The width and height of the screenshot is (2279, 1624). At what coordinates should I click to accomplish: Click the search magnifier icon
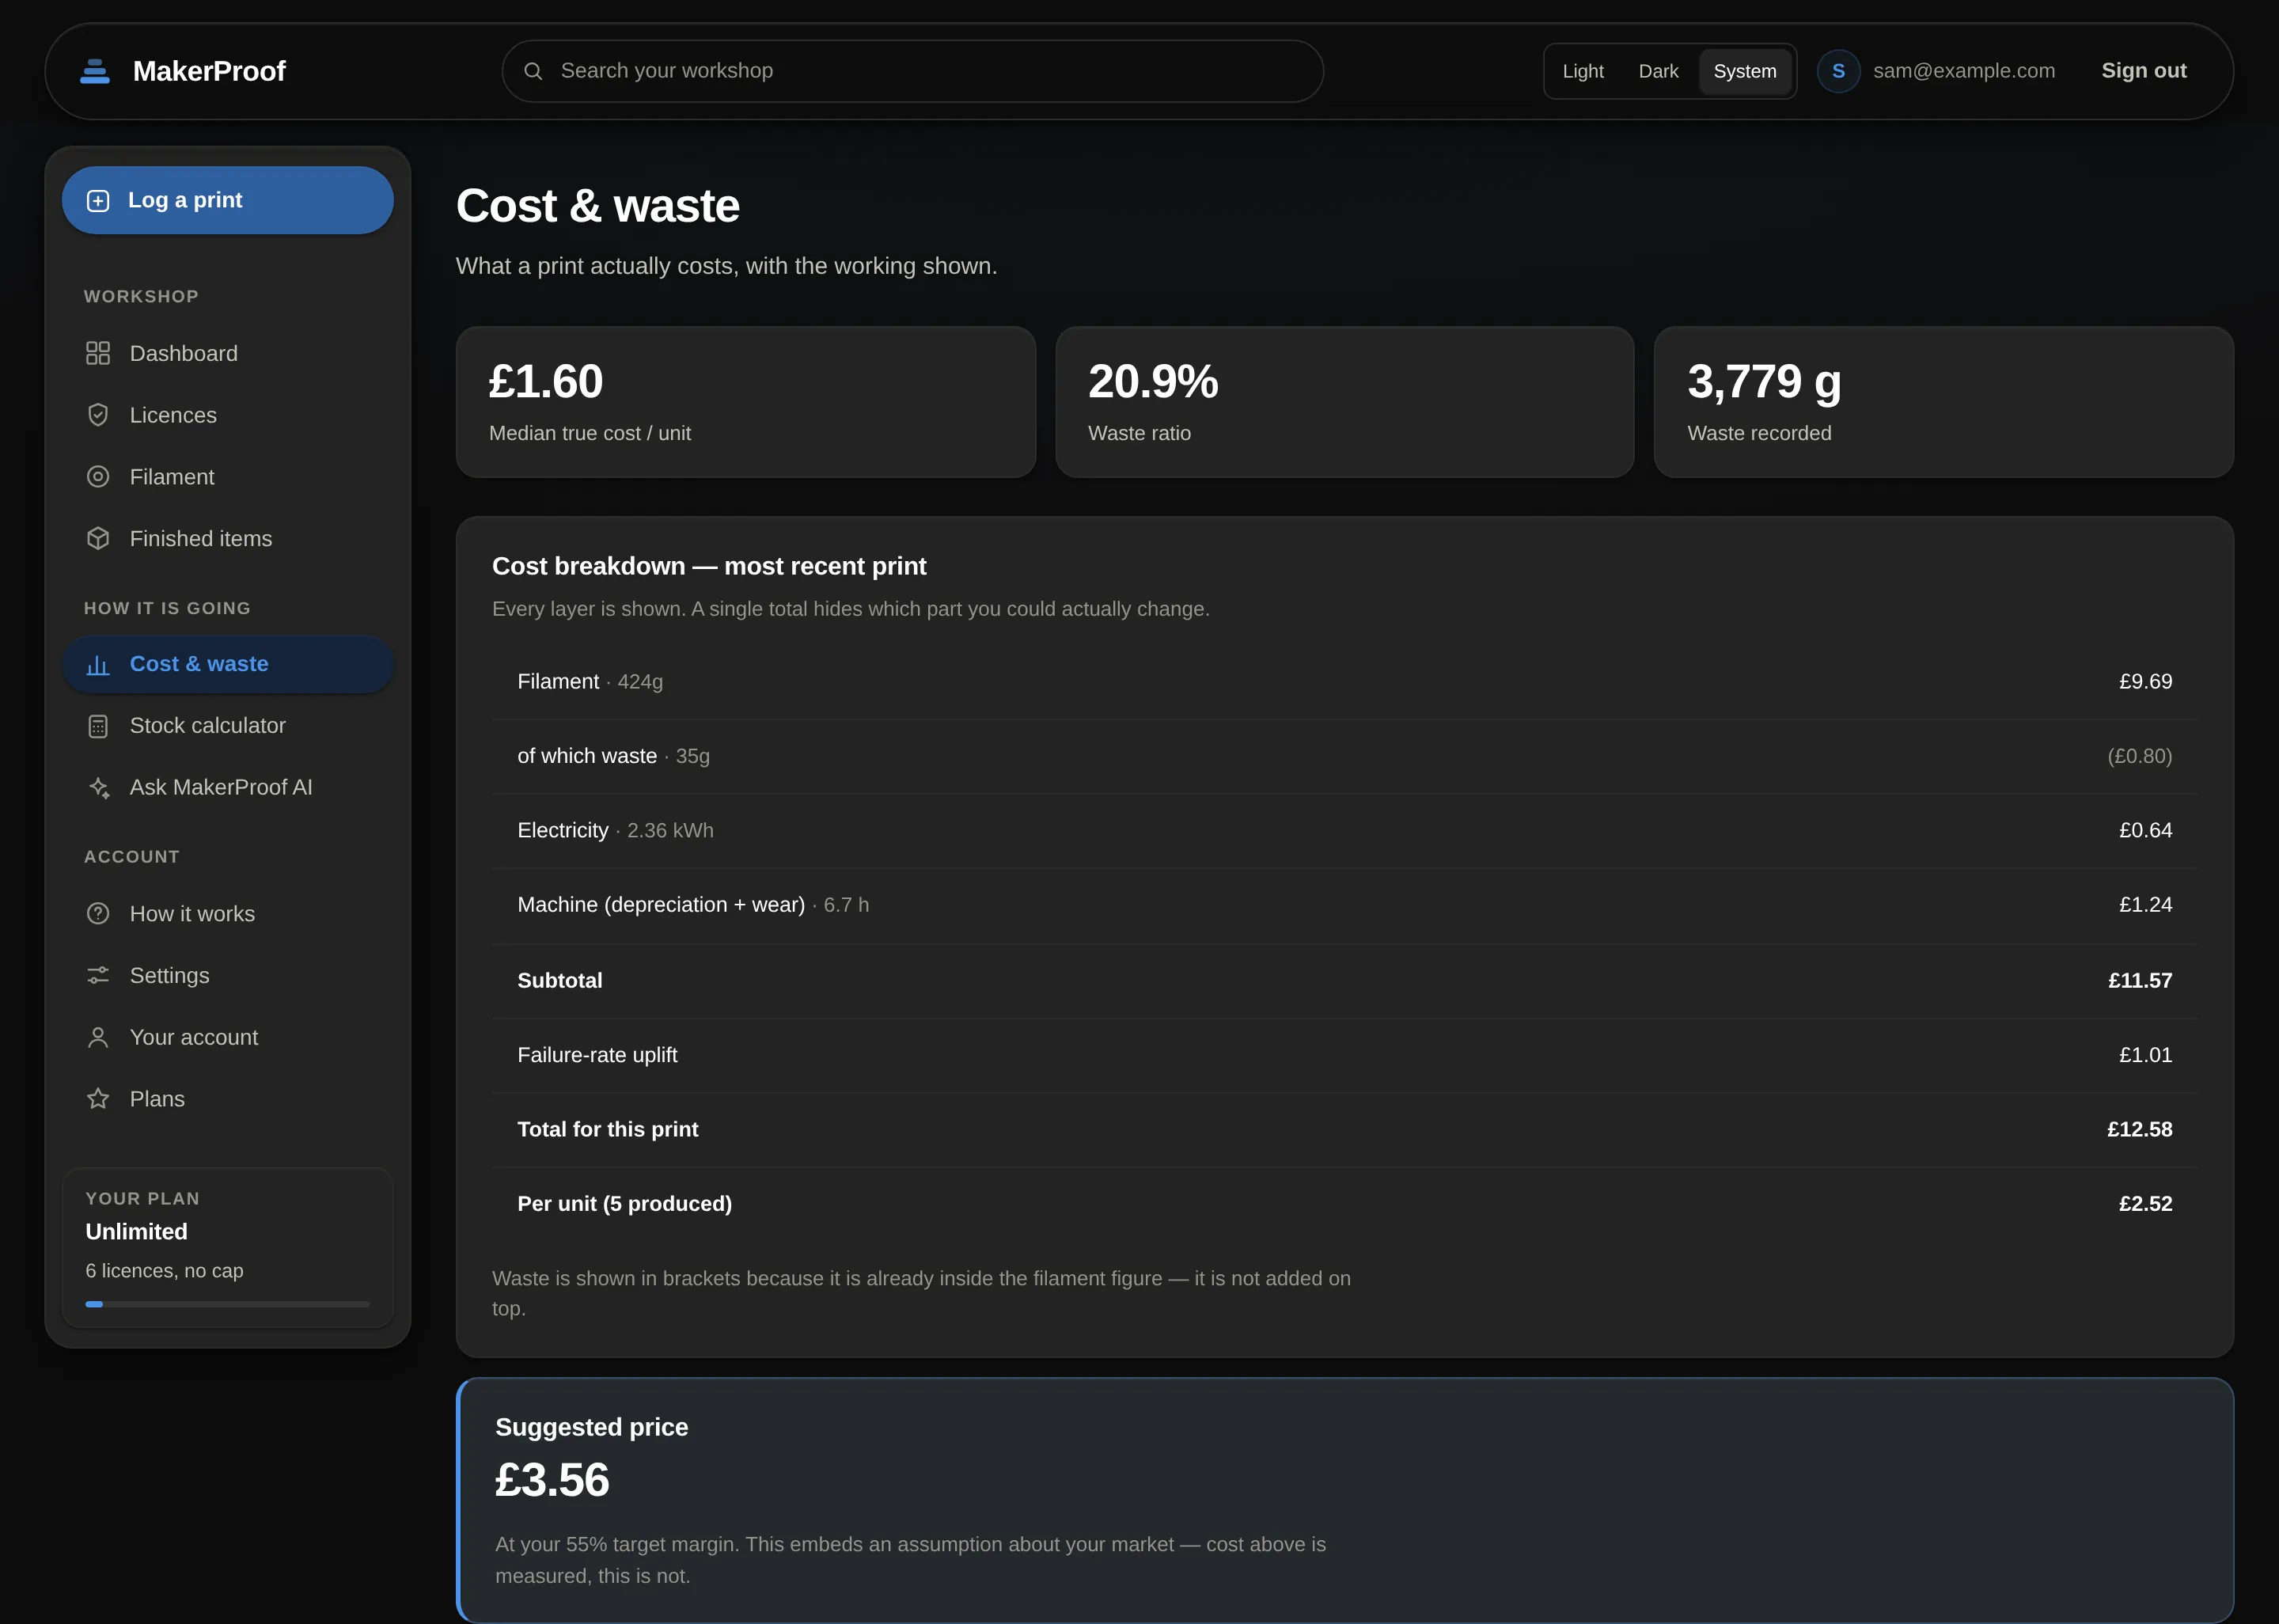pyautogui.click(x=534, y=71)
